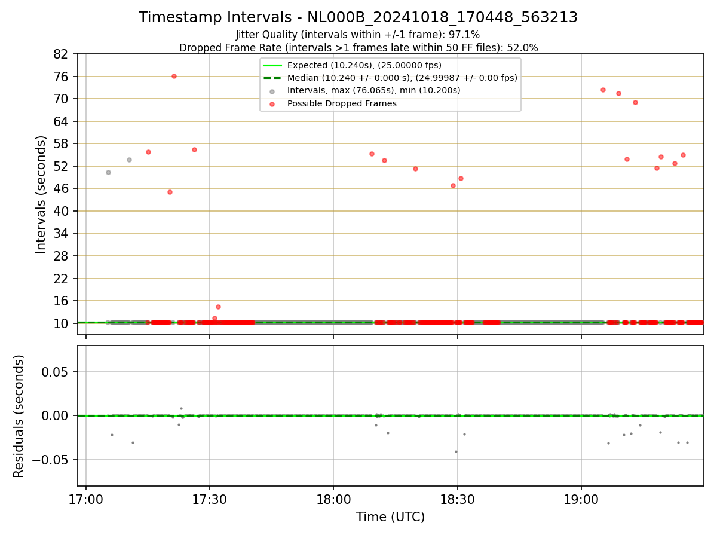Click the red point near 14 seconds after 17:30
This screenshot has height=538, width=717.
(x=218, y=307)
